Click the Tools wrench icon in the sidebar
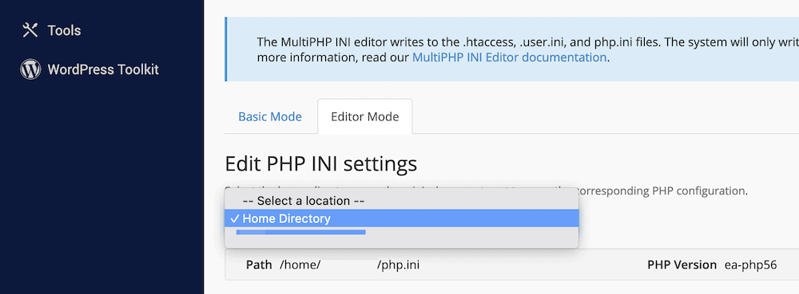 (x=30, y=30)
